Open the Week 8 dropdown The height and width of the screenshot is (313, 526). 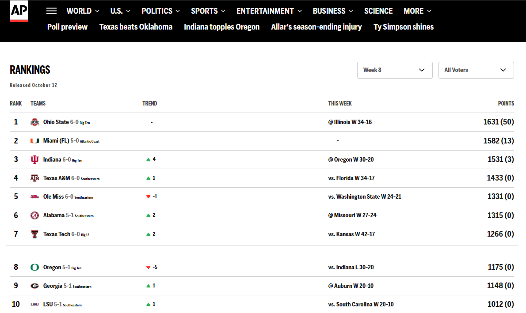coord(394,70)
